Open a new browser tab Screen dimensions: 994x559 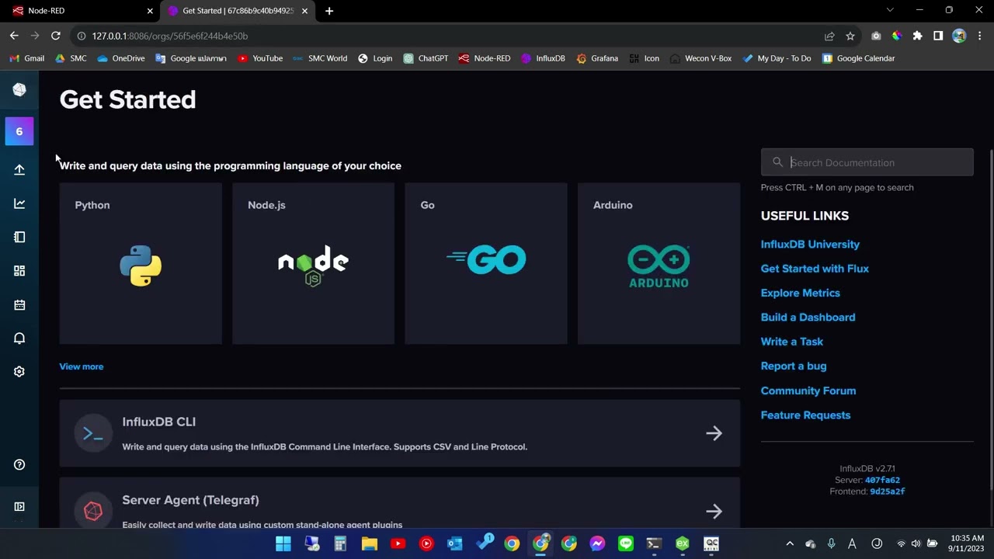tap(329, 11)
